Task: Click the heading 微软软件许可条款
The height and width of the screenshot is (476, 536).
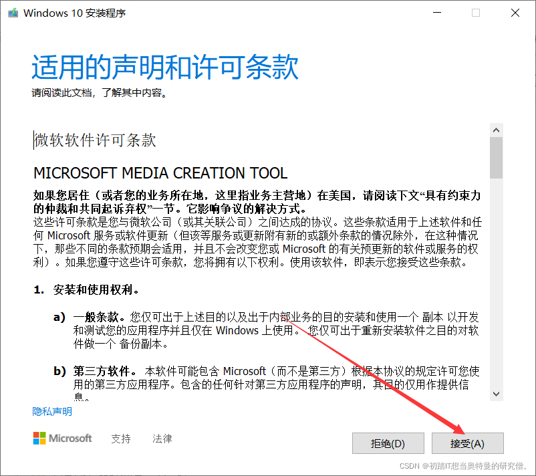Action: coord(95,140)
